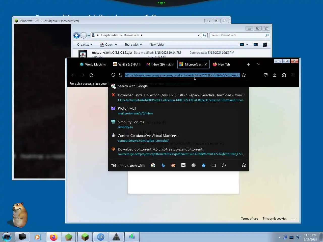Select Control Collaborative Virtual Machines suggestion
This screenshot has width=323, height=242.
[178, 138]
